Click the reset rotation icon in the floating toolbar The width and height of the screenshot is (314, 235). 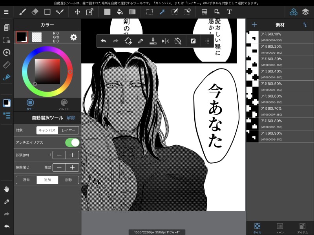(x=178, y=41)
